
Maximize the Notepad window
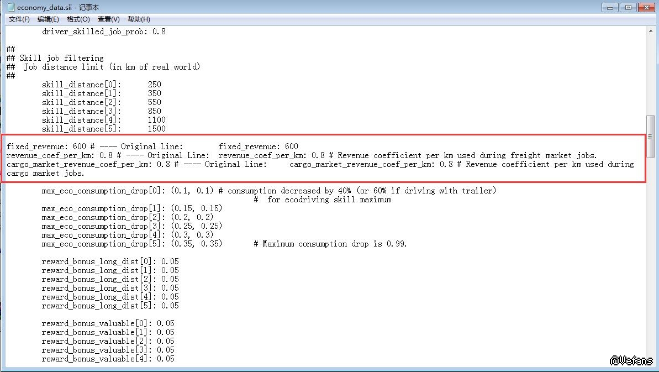628,7
